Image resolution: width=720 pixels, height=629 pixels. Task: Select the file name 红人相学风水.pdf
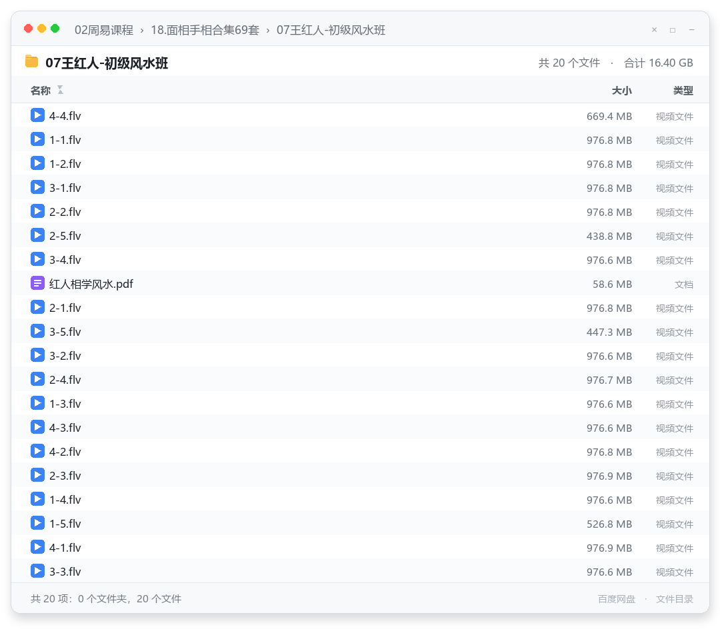pyautogui.click(x=91, y=284)
